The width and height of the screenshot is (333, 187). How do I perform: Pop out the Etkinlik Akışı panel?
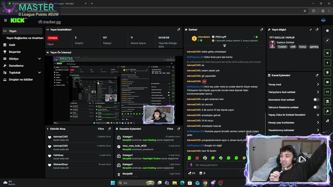point(109,129)
